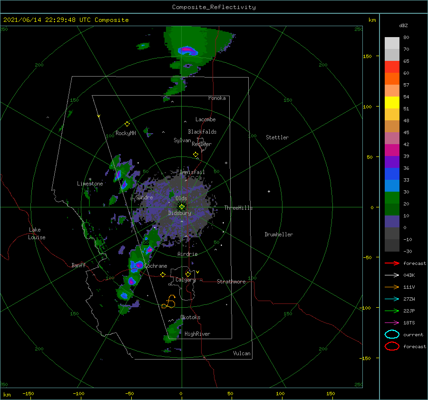Click the RockyMH label
Image resolution: width=428 pixels, height=400 pixels.
126,133
